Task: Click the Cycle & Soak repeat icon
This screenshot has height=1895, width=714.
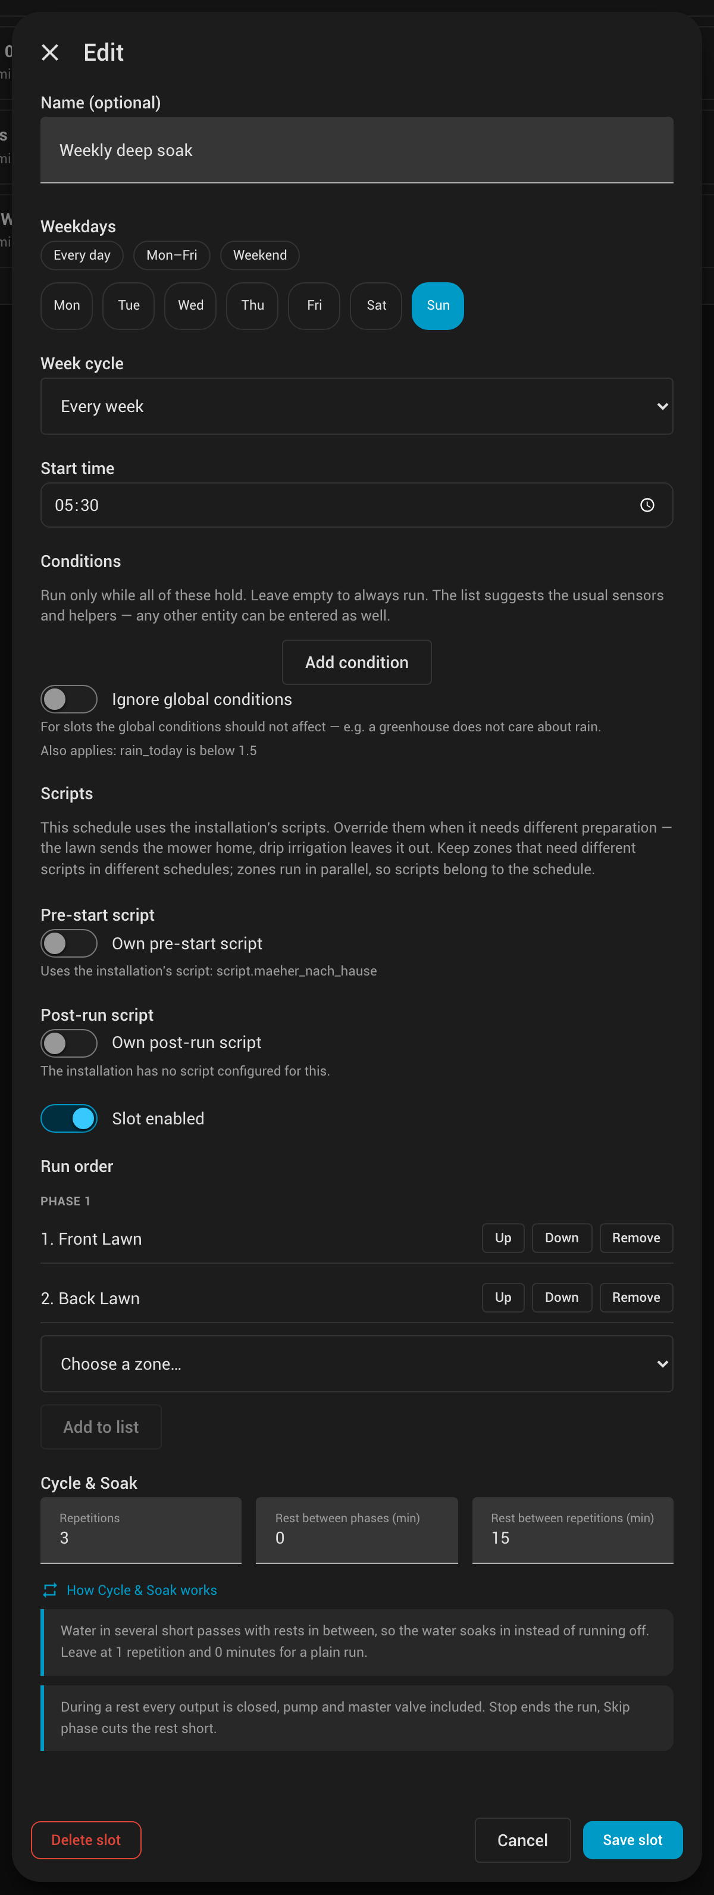Action: tap(50, 1589)
